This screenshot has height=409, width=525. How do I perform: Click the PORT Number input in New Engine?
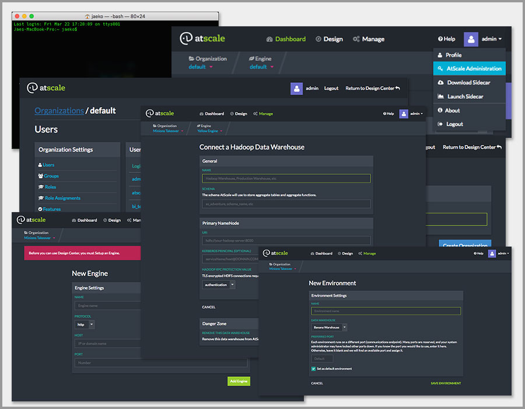(x=161, y=363)
